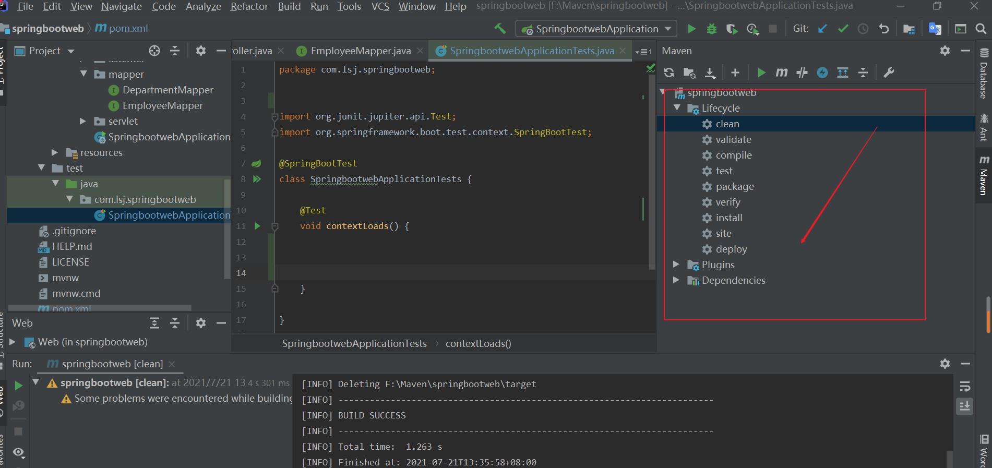
Task: Rerun the clean build in Run panel
Action: tap(19, 386)
